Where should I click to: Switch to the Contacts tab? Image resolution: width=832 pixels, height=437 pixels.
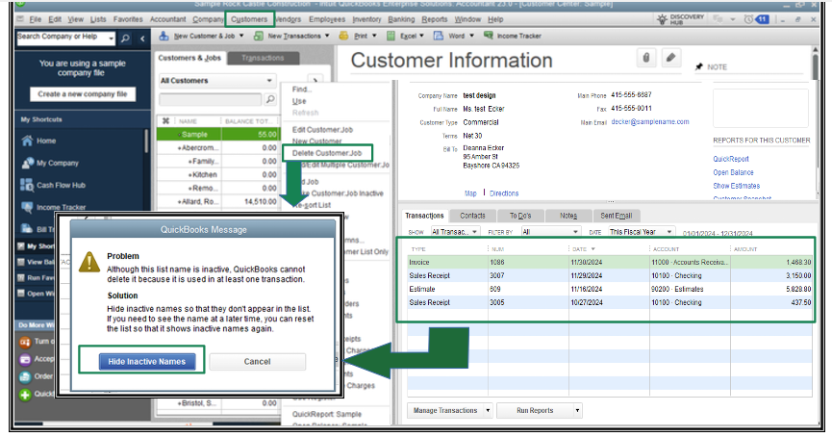click(472, 216)
